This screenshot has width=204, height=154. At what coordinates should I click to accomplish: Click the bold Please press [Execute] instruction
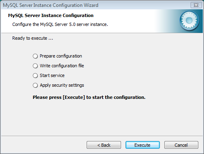coord(89,97)
